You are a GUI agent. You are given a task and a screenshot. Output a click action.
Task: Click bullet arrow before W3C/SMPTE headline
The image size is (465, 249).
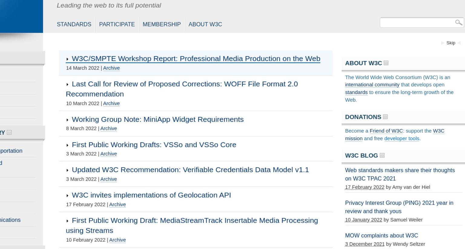(68, 59)
